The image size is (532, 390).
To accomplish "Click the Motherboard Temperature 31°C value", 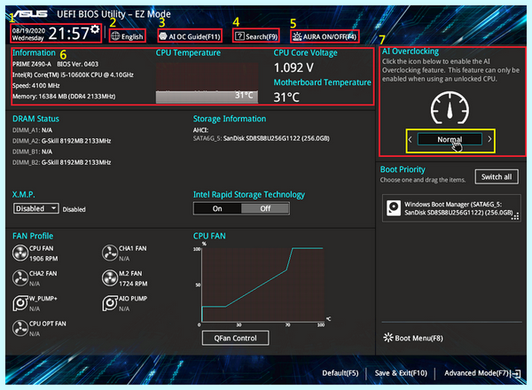I will click(286, 97).
